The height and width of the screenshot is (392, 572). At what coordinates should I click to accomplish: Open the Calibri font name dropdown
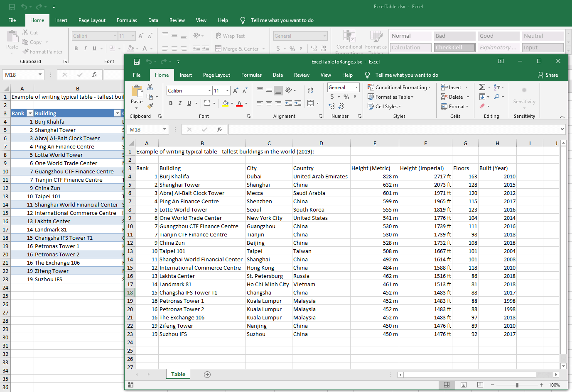209,90
